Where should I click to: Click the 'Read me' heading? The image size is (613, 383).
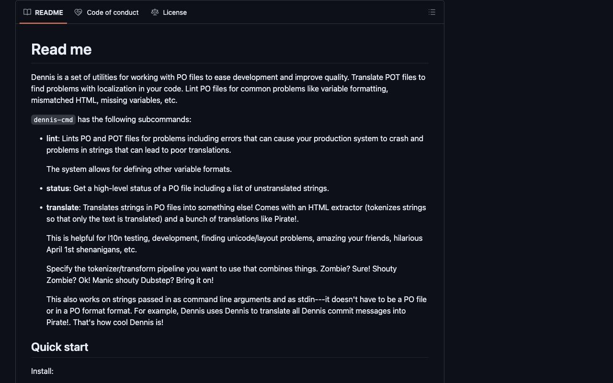pos(61,49)
